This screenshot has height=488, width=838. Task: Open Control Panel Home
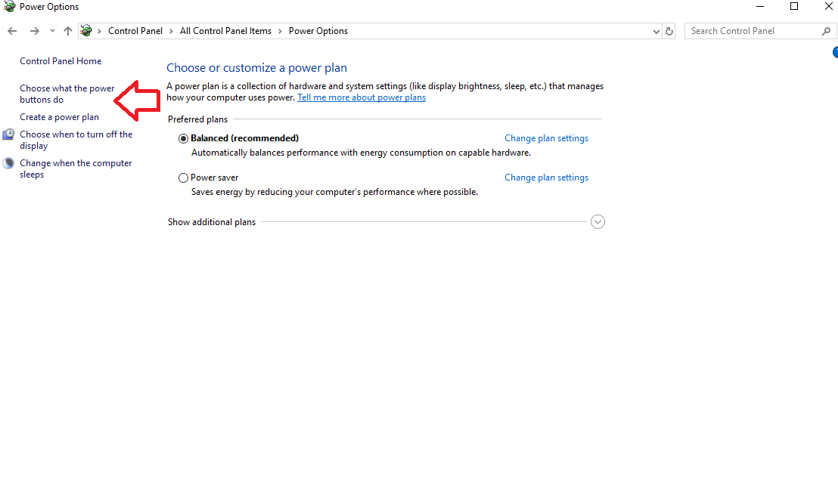pos(61,61)
